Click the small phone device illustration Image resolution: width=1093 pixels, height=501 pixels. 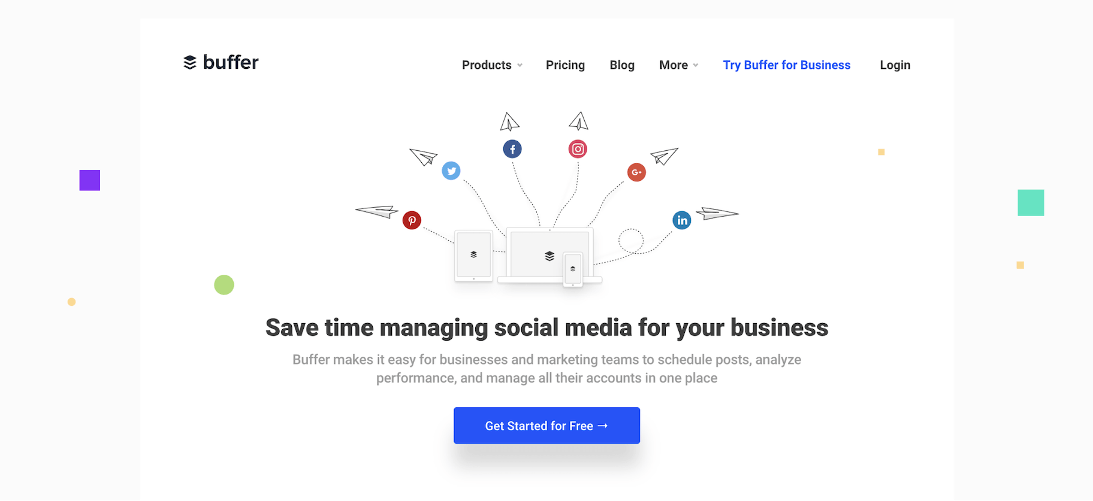coord(573,269)
